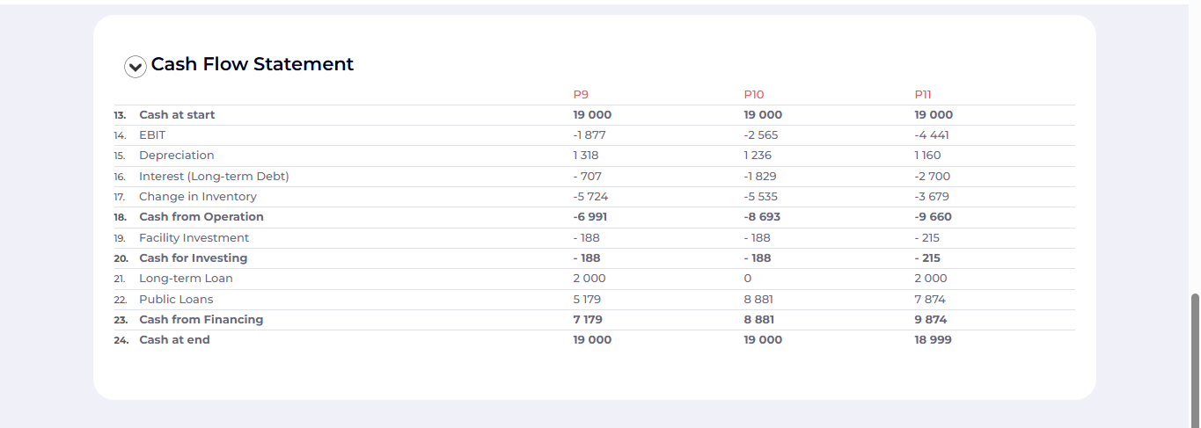
Task: Select the P10 column header
Action: [754, 95]
